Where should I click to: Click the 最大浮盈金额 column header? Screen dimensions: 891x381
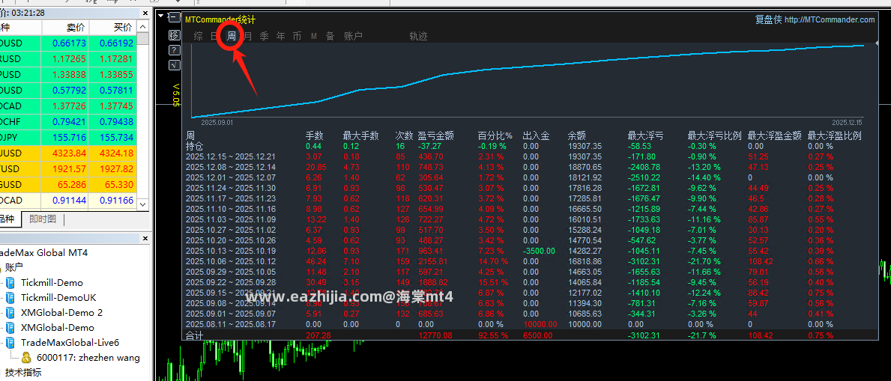(x=775, y=135)
